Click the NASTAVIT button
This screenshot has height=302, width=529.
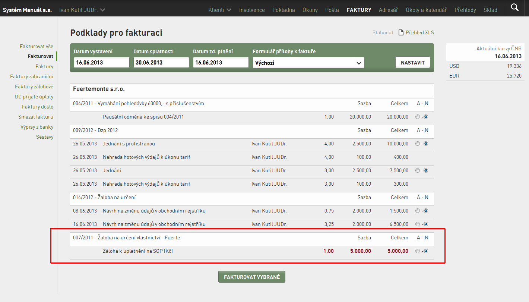tap(413, 62)
